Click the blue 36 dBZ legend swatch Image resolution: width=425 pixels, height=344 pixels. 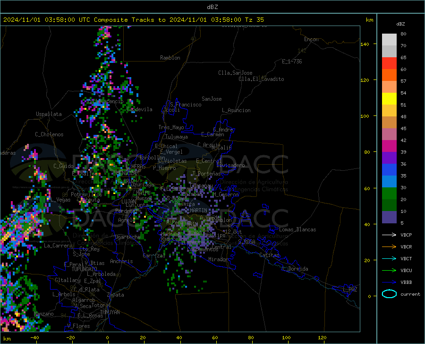(x=389, y=170)
